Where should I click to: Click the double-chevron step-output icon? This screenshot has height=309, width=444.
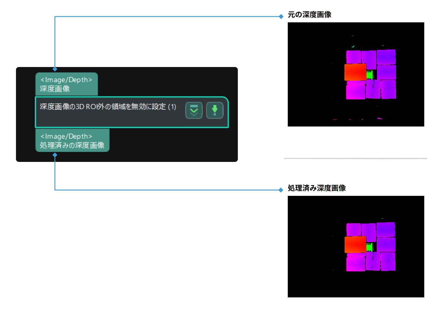194,110
